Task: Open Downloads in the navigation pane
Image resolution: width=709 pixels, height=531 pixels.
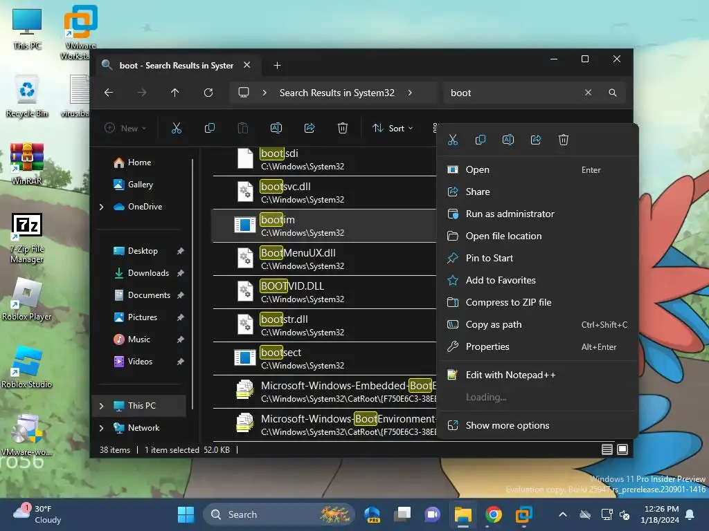Action: [x=148, y=273]
